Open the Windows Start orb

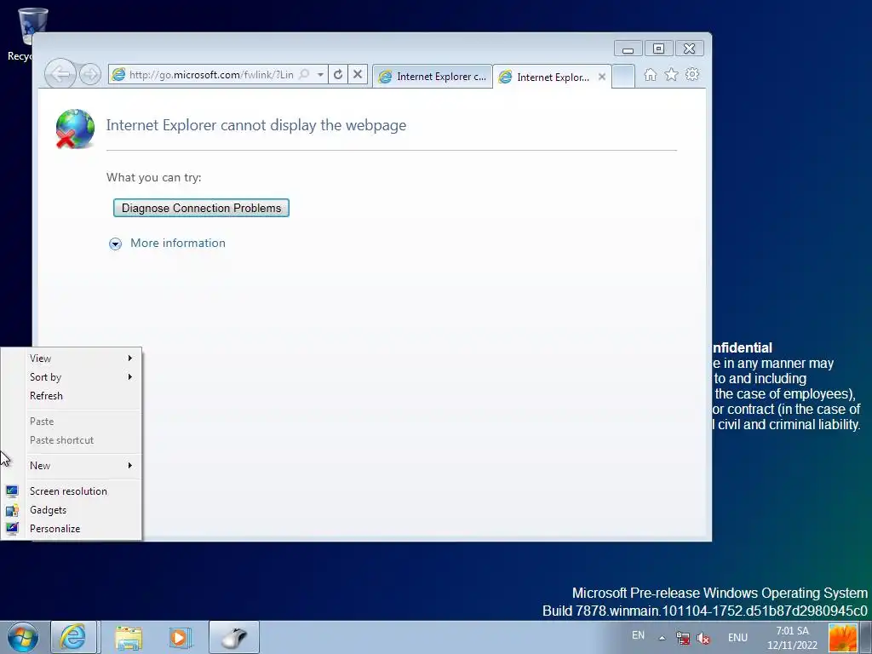[x=23, y=637]
